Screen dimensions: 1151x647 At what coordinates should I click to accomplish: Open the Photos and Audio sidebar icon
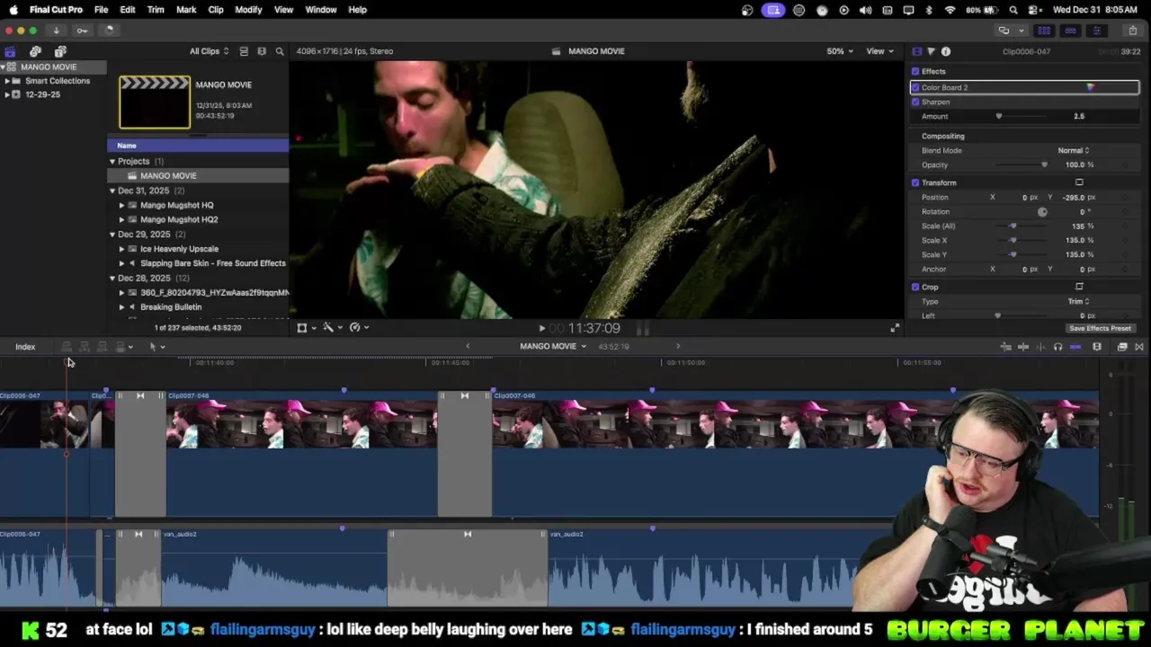click(x=35, y=51)
